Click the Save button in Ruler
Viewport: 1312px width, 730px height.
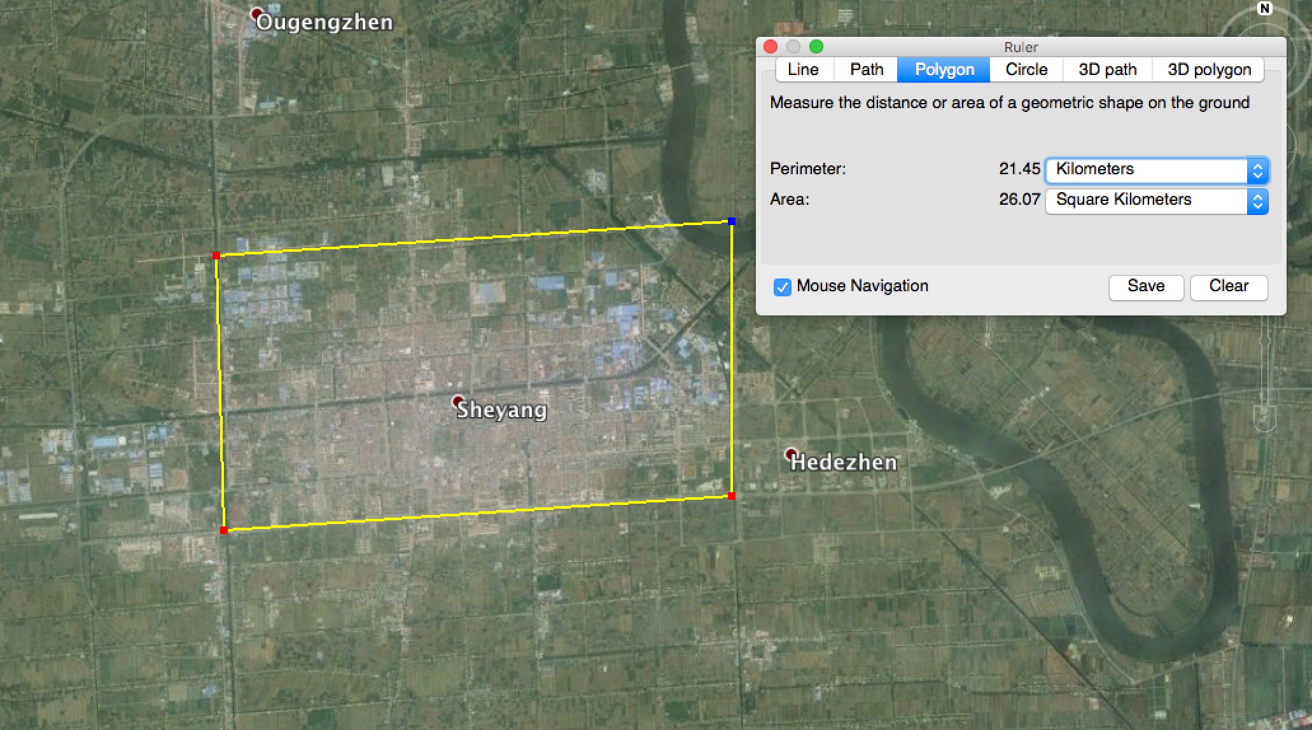point(1146,287)
